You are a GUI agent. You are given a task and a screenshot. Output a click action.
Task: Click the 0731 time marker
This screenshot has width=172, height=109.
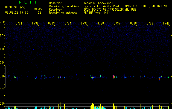[x=19, y=23]
